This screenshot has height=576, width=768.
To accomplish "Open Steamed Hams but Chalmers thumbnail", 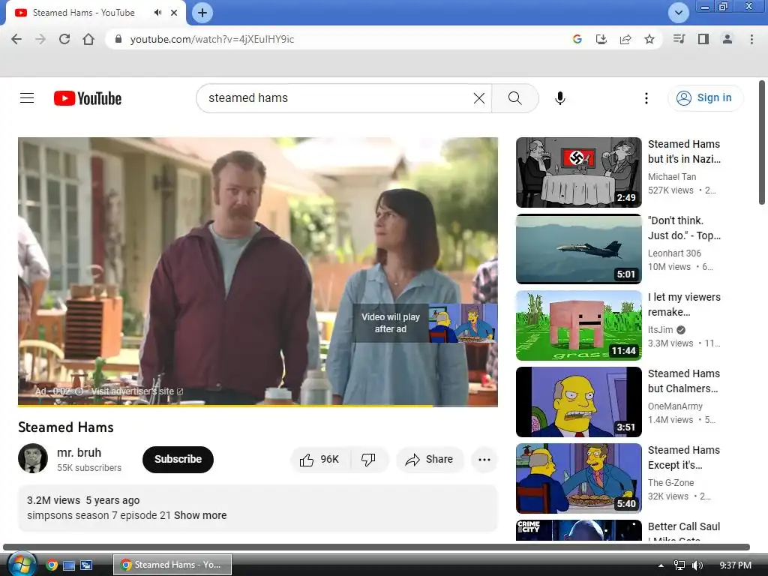I will point(578,402).
